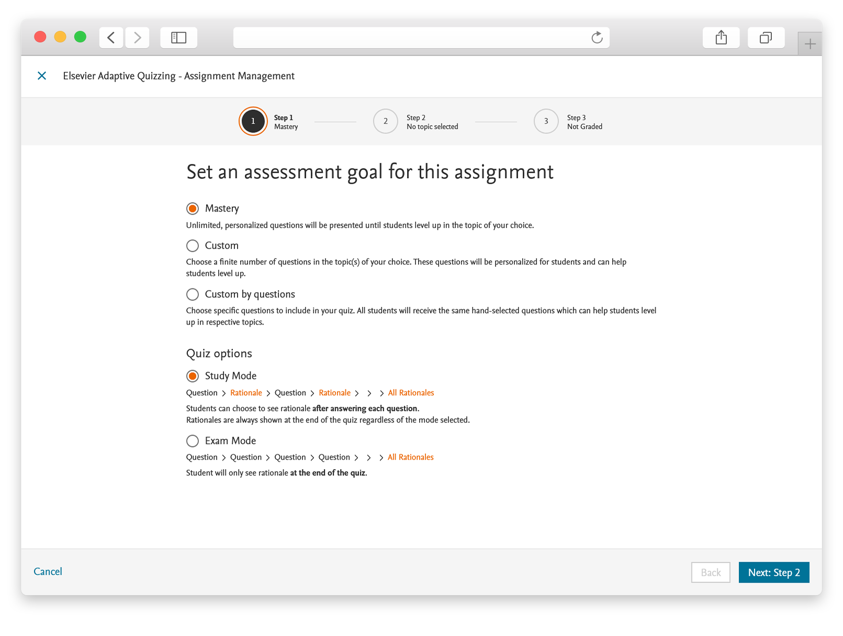Close Assignment Management with the X icon
This screenshot has width=843, height=636.
click(42, 76)
